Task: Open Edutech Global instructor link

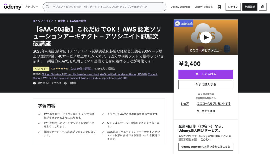Action: pyautogui.click(x=95, y=76)
